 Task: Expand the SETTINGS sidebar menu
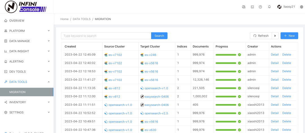pyautogui.click(x=27, y=112)
